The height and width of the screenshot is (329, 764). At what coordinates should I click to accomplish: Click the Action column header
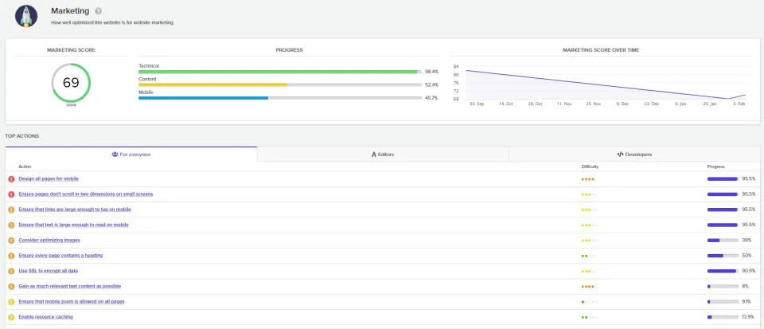click(25, 166)
